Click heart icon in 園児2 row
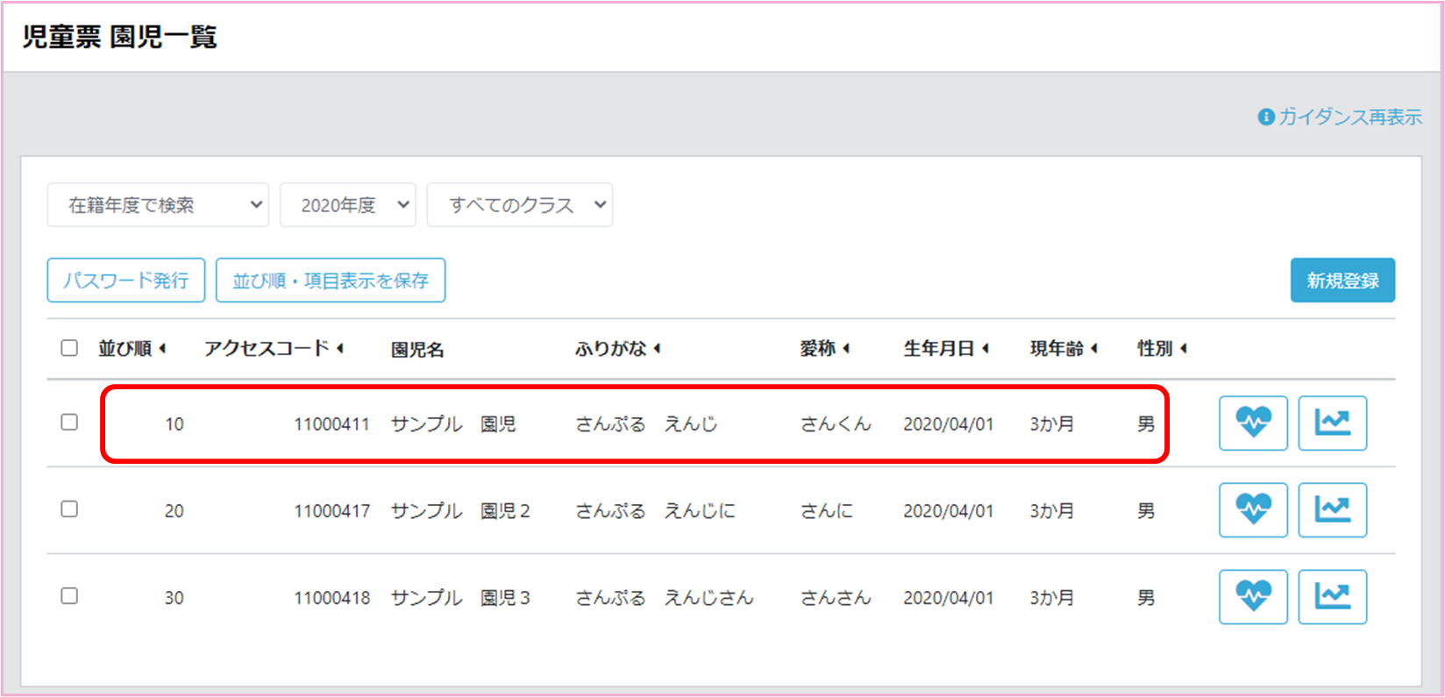The height and width of the screenshot is (697, 1445). (x=1252, y=510)
